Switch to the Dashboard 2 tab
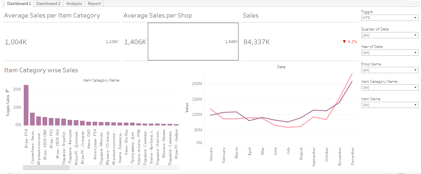Image resolution: width=421 pixels, height=174 pixels. coord(48,3)
